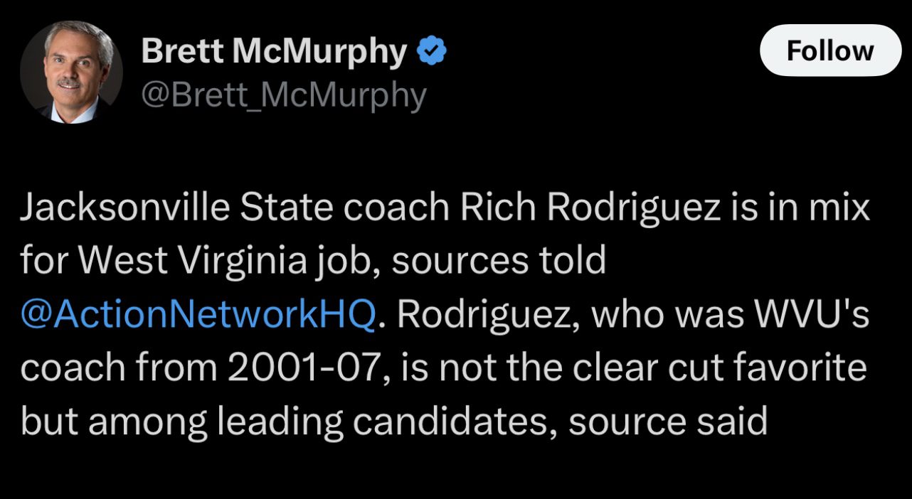912x499 pixels.
Task: Tap the ending words "source said"
Action: pos(668,422)
